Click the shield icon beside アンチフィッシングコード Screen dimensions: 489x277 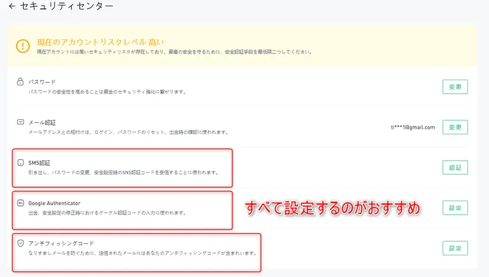pos(20,243)
